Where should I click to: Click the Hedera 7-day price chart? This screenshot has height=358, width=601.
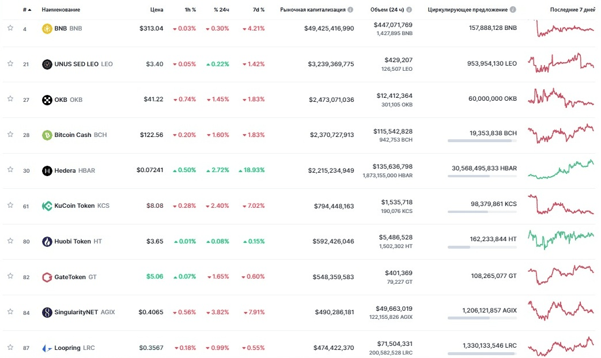(561, 170)
